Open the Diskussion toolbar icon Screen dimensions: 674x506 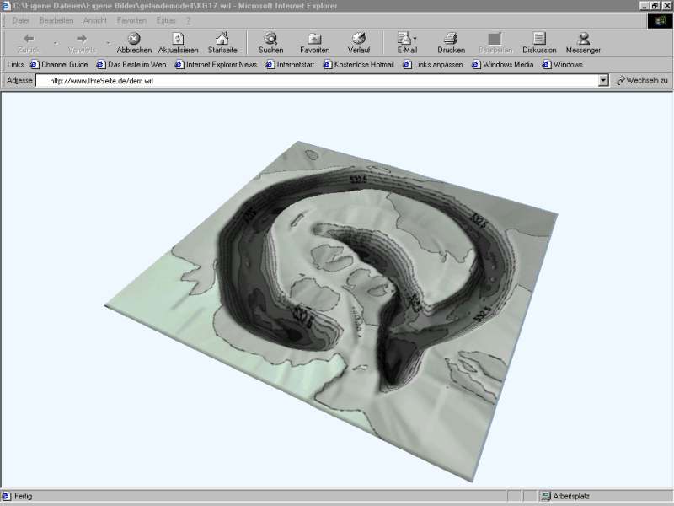pyautogui.click(x=539, y=39)
